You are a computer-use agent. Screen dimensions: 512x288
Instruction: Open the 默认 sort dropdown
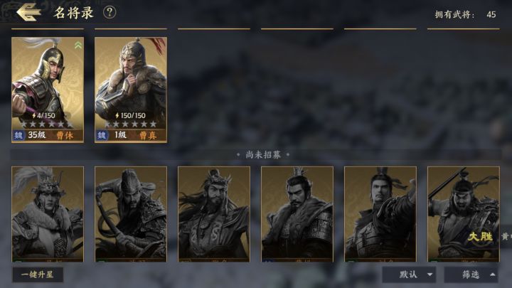(410, 274)
